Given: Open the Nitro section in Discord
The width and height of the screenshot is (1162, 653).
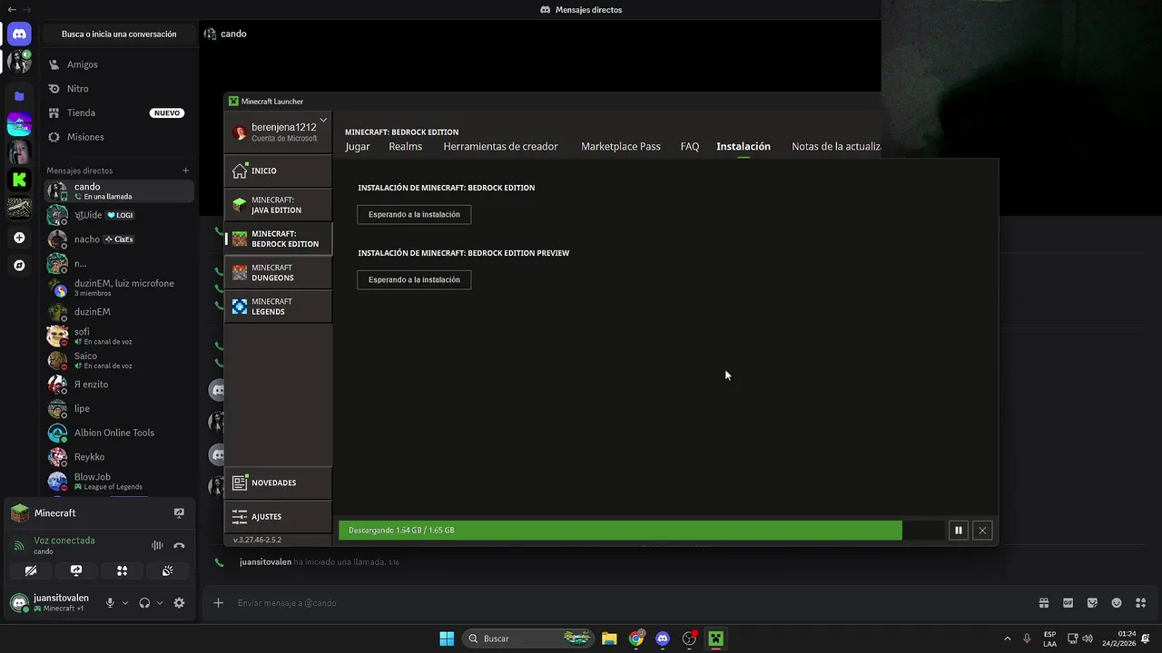Looking at the screenshot, I should click(x=119, y=89).
